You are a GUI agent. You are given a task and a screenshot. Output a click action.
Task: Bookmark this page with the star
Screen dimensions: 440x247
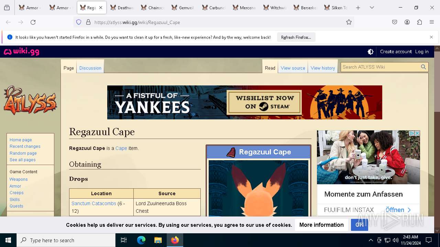click(x=349, y=22)
